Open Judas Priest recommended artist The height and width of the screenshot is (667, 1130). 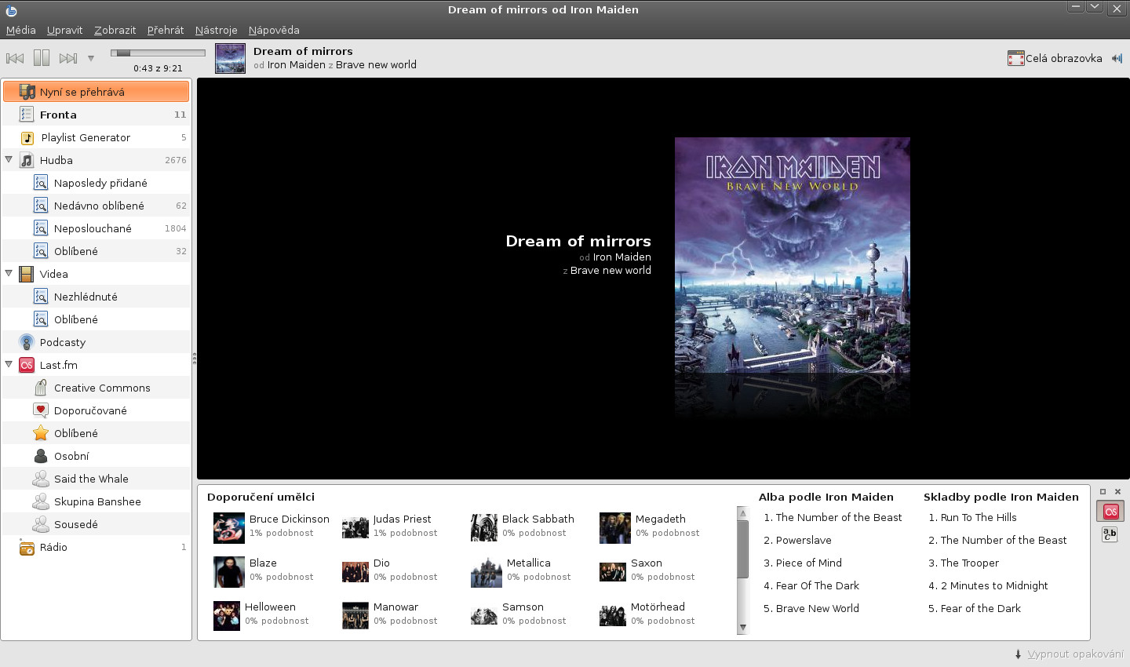tap(390, 527)
